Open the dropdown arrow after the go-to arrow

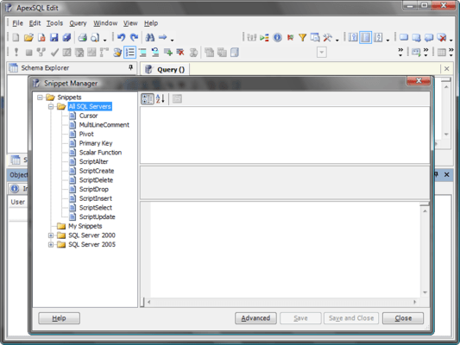[172, 40]
